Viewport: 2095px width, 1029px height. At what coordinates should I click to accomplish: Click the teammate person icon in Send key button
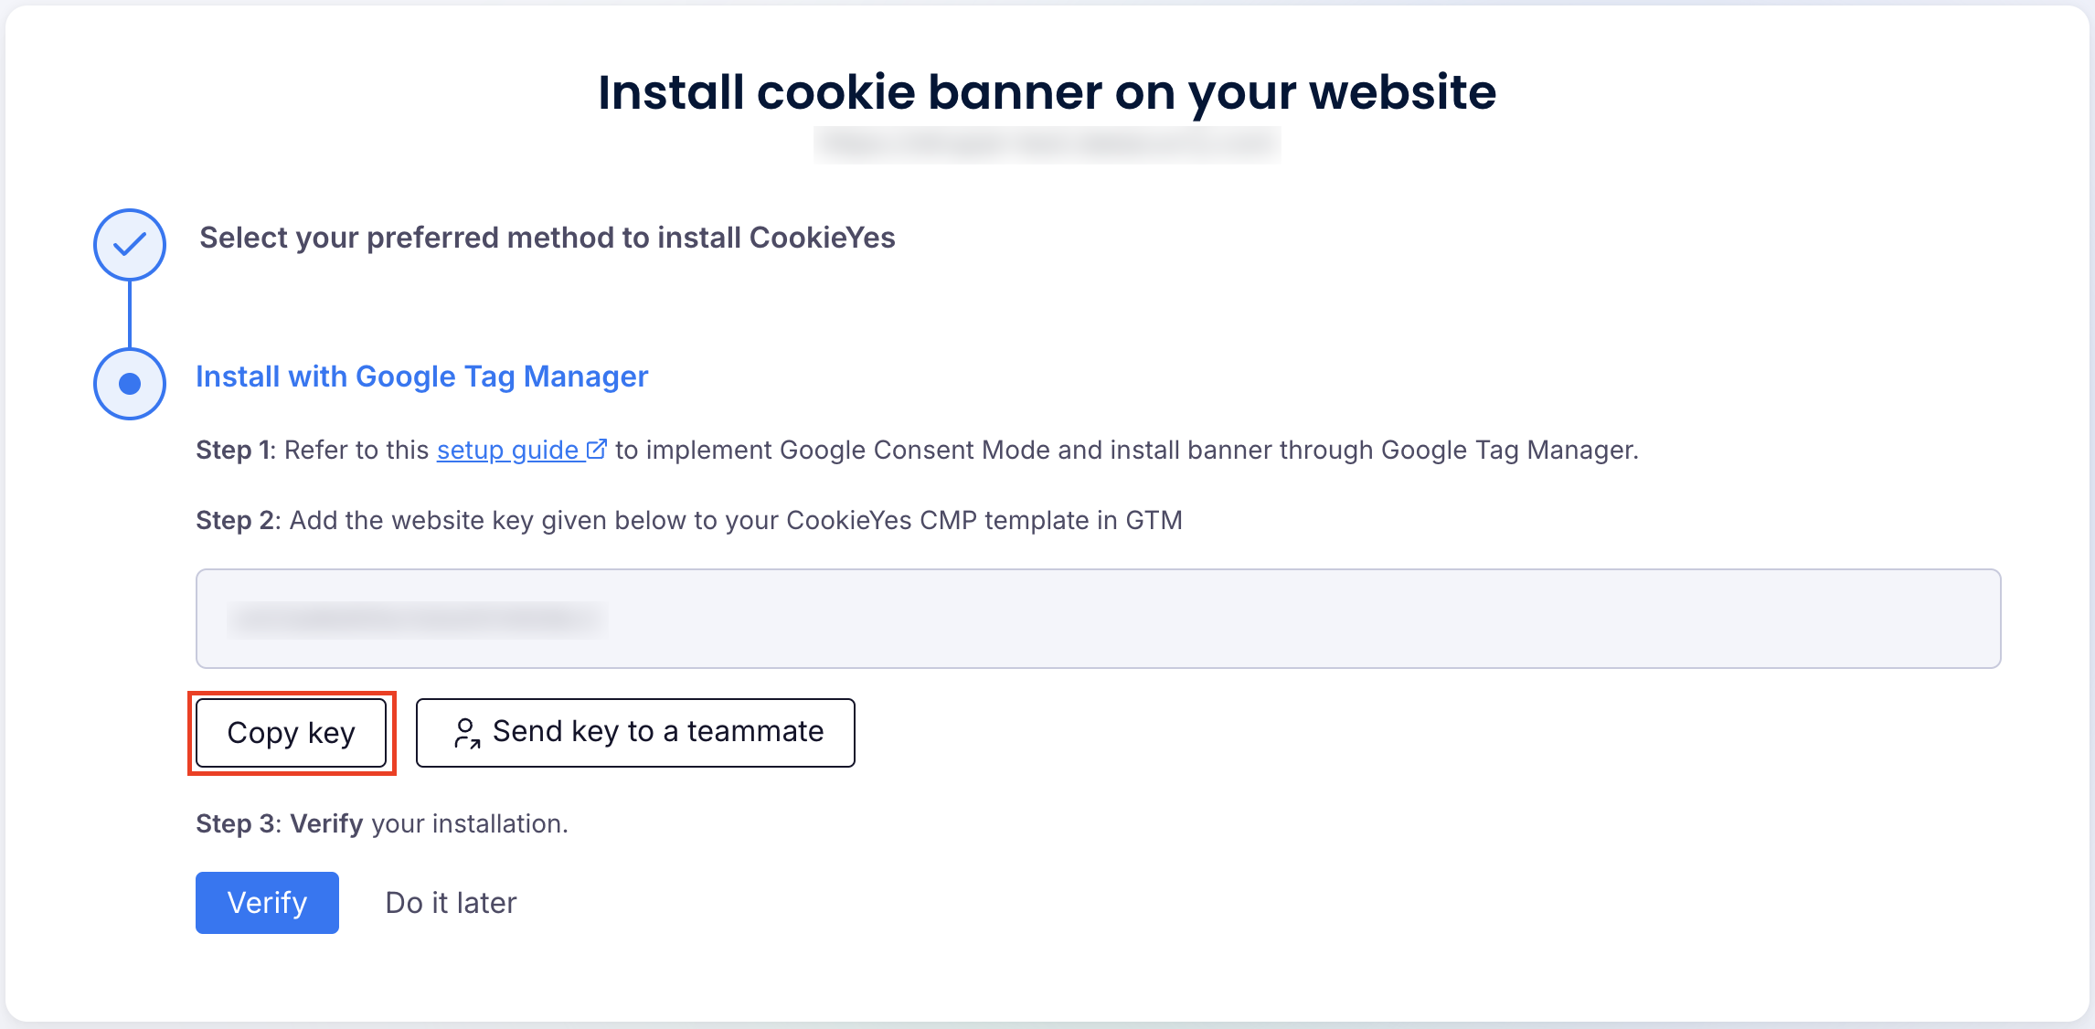point(467,733)
